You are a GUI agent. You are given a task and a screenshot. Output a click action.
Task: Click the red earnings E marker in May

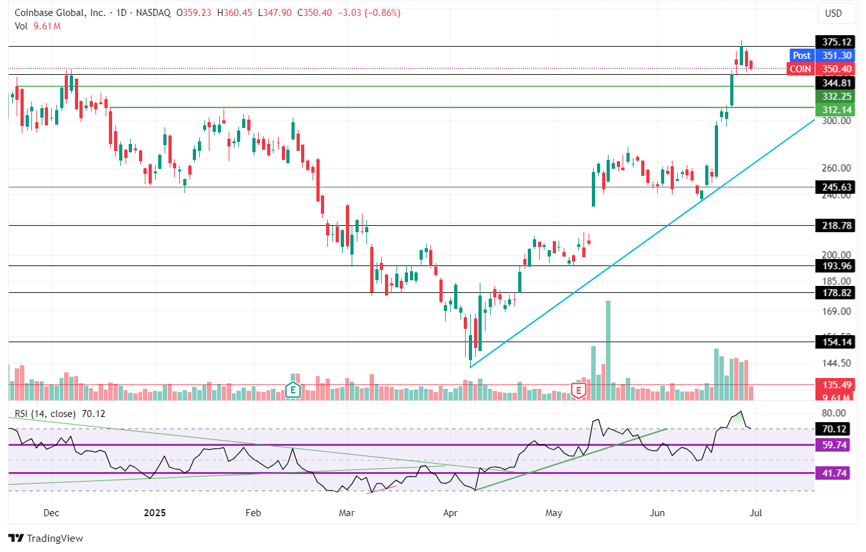click(x=579, y=390)
